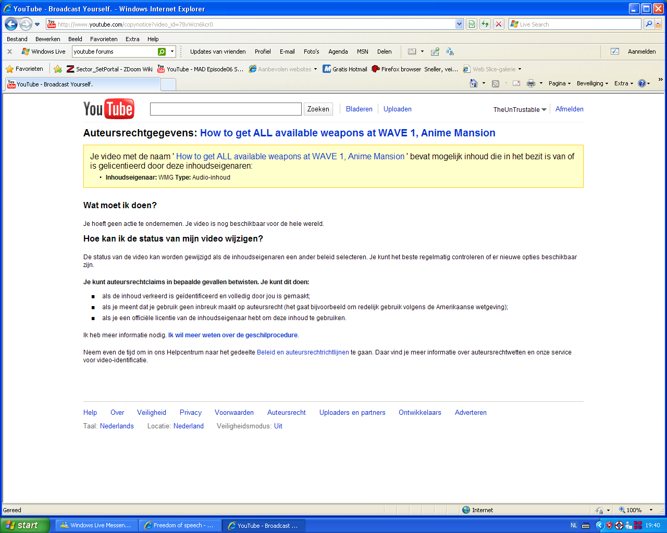Open the Favorieten menu in menu bar
Viewport: 667px width, 533px height.
104,39
